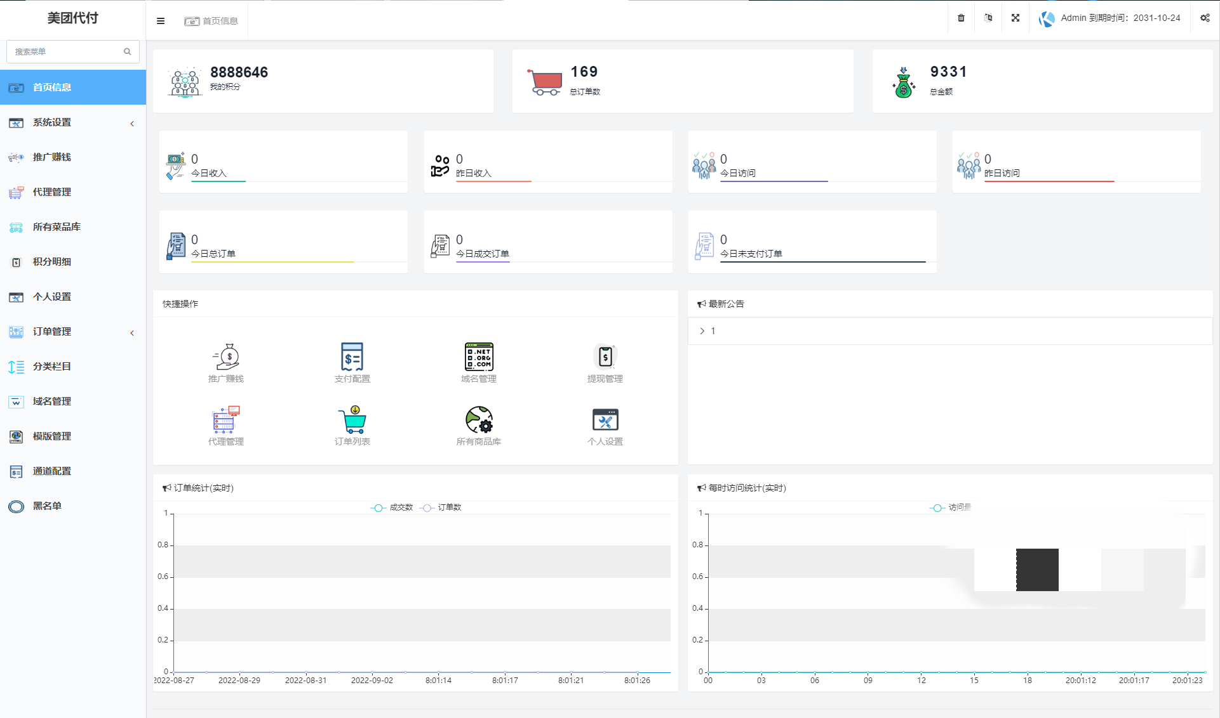
Task: Click the 今日访问 visitors icon
Action: [x=704, y=166]
